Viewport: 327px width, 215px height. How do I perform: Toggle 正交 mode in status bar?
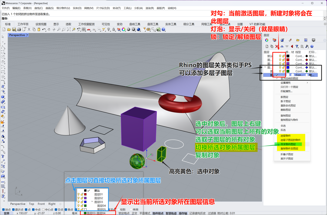(x=134, y=213)
